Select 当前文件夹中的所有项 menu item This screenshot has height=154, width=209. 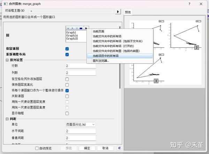(120, 36)
